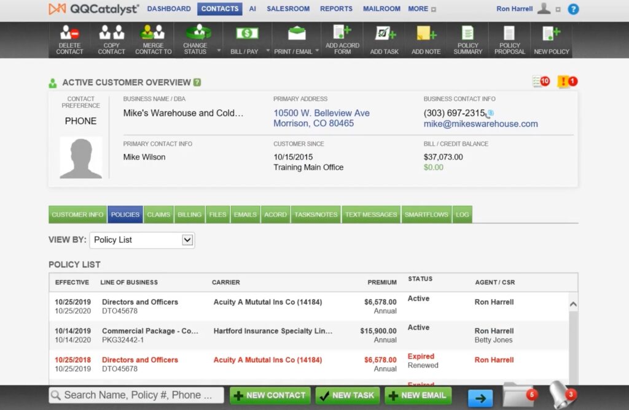This screenshot has width=629, height=410.
Task: Click the phone dial icon next to number
Action: tap(490, 114)
